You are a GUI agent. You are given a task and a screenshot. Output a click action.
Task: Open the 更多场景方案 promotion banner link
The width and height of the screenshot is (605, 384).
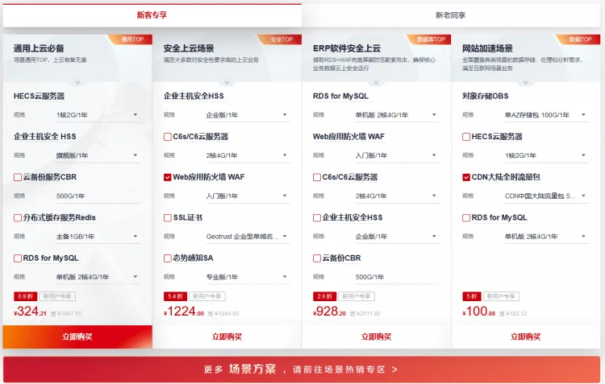point(302,370)
